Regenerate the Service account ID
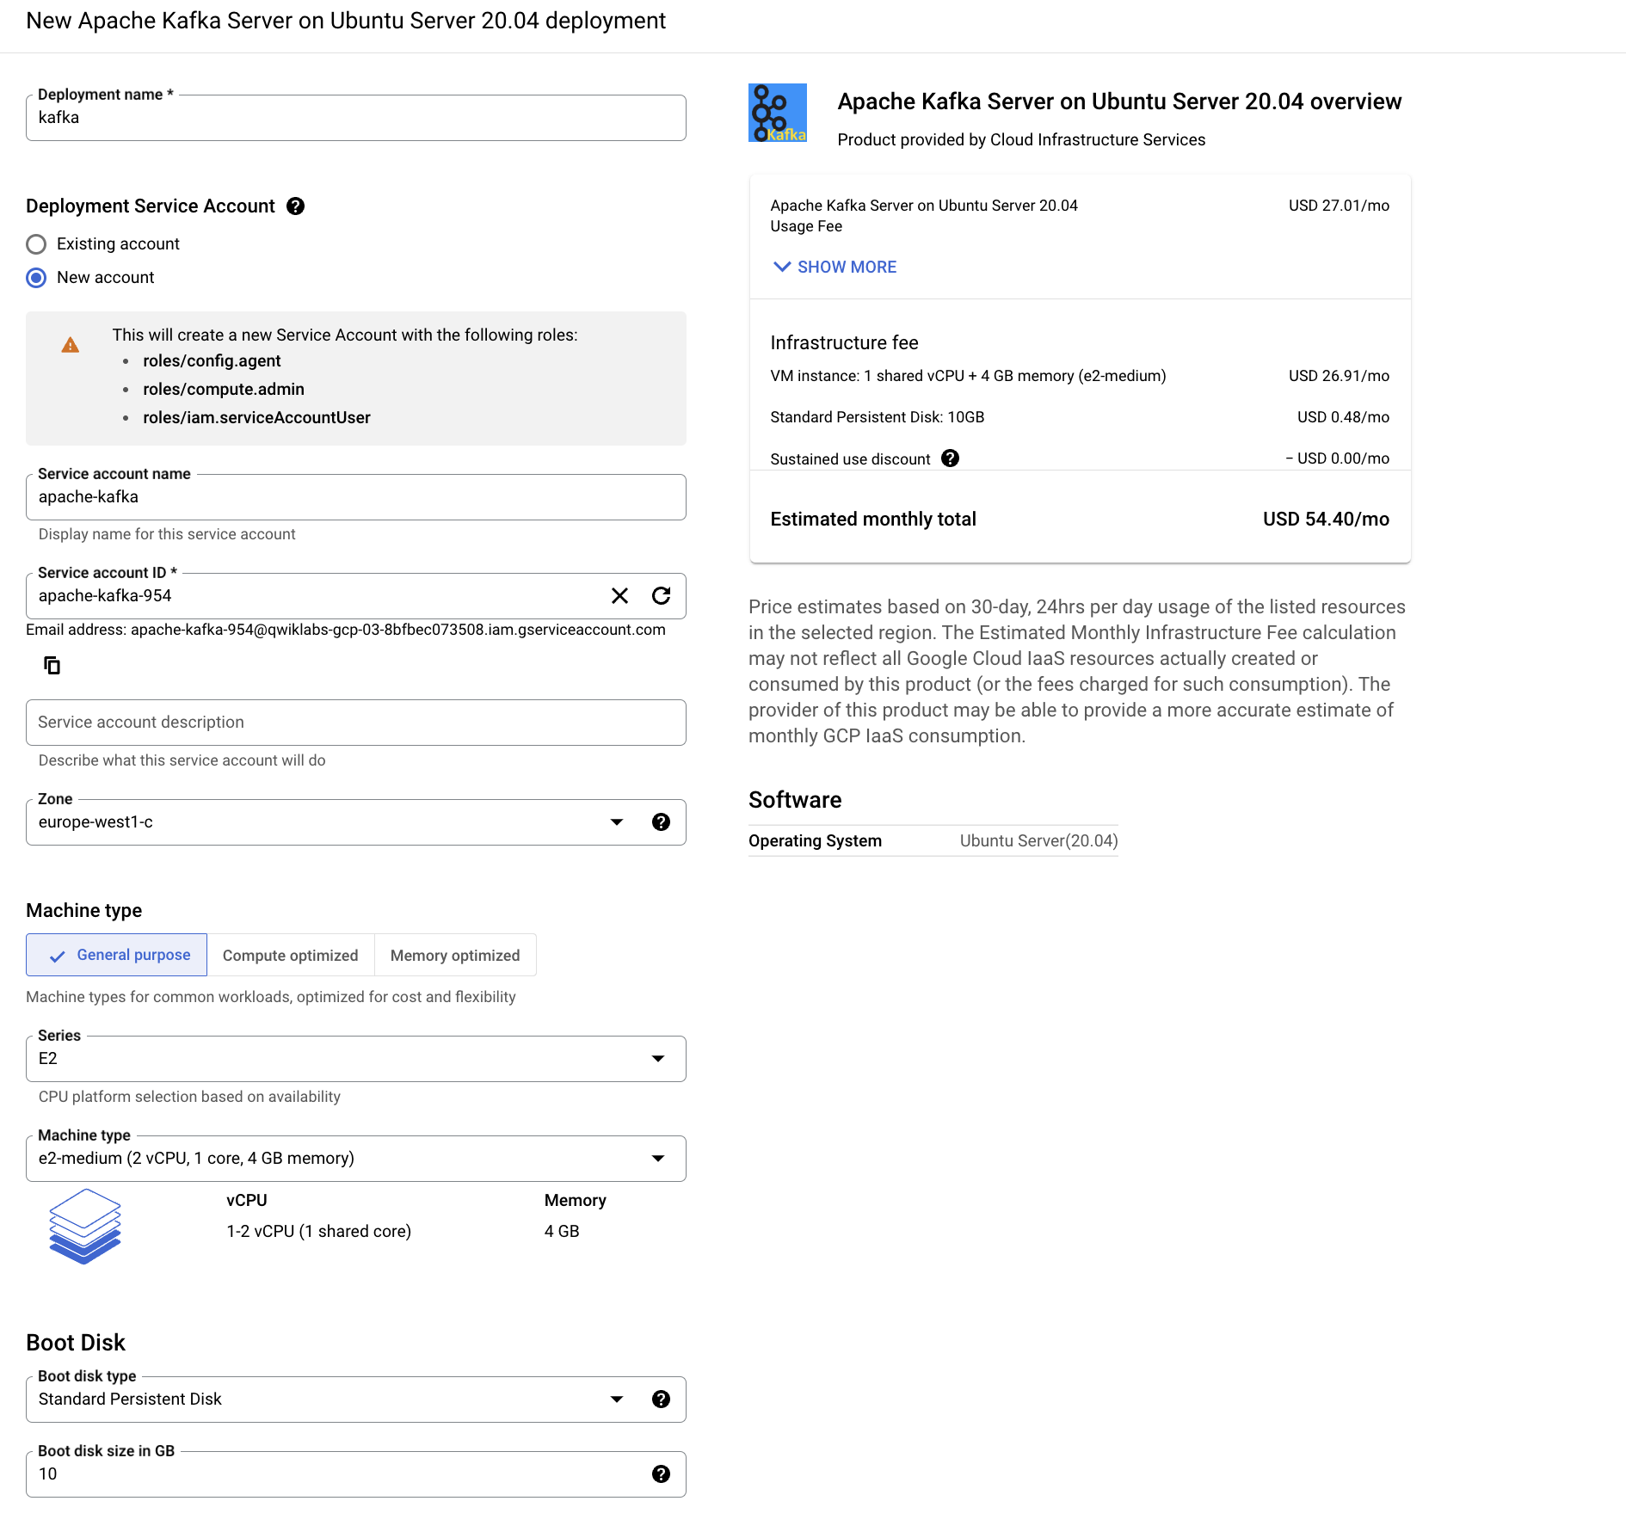Viewport: 1626px width, 1538px height. pos(661,596)
